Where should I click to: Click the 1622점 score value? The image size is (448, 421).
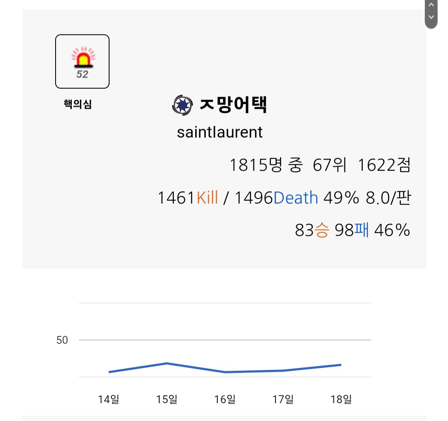[383, 165]
